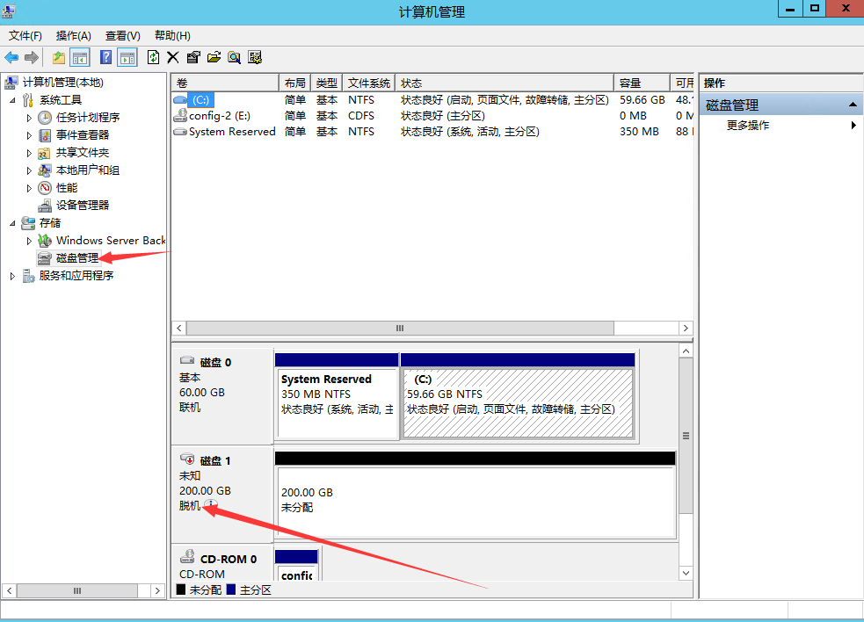
Task: Toggle the show/hide action pane button
Action: [127, 57]
